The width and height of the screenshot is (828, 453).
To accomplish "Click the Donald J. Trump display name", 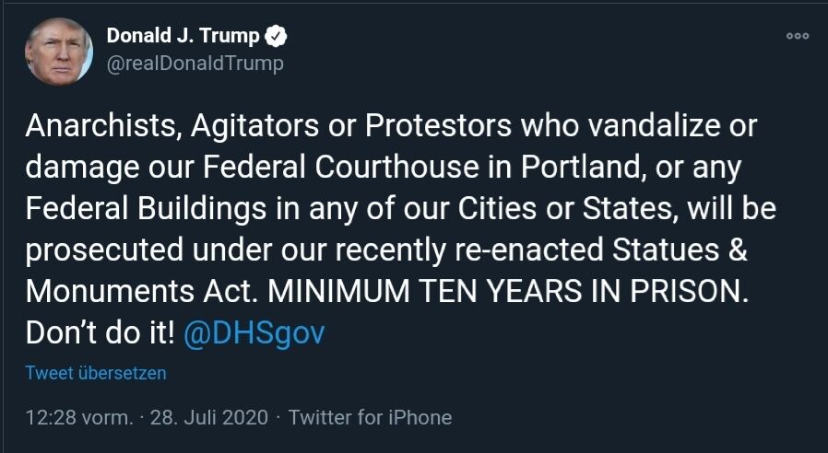I will pos(183,37).
